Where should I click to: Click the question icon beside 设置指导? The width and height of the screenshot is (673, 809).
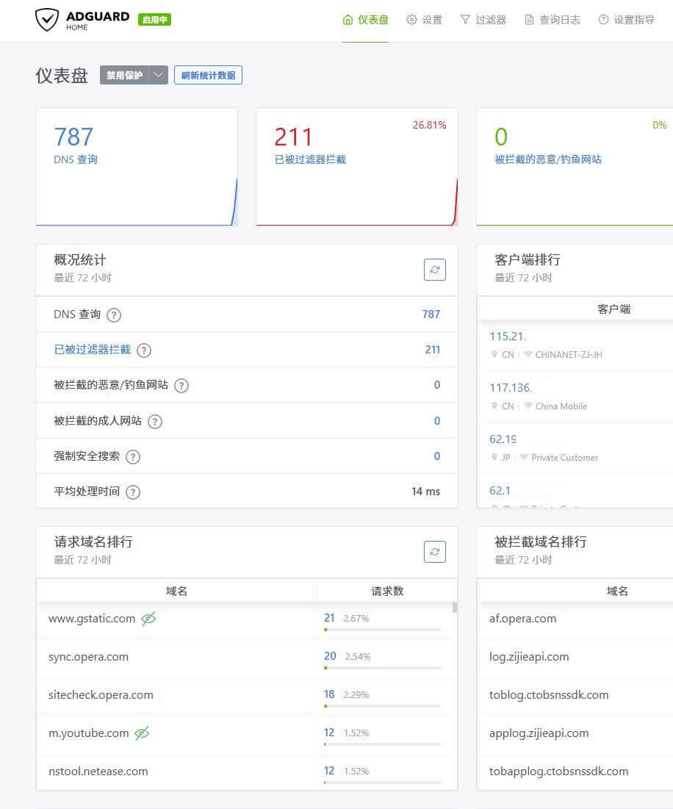(603, 20)
